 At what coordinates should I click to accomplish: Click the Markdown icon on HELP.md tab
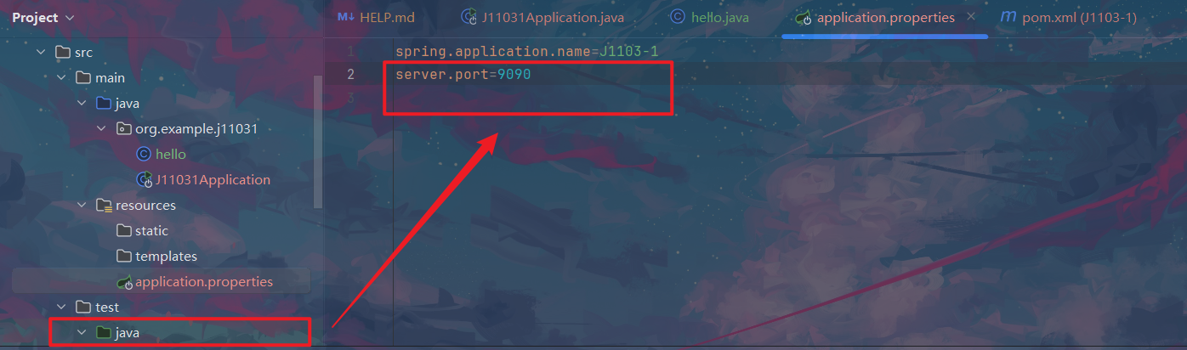click(345, 17)
